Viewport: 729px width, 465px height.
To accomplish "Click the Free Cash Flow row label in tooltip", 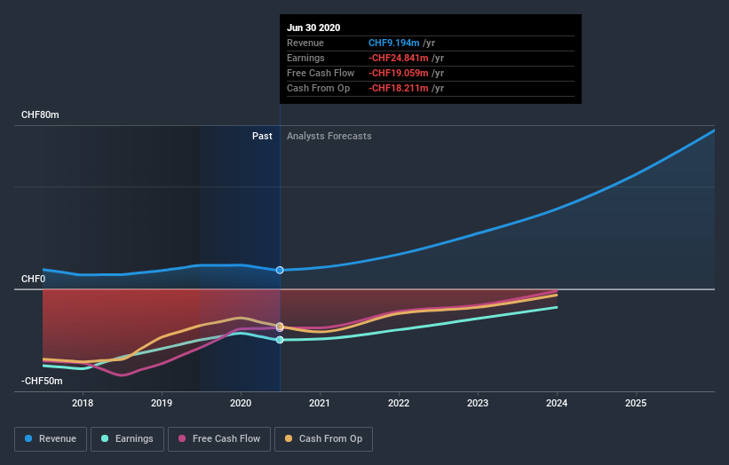I will coord(321,73).
